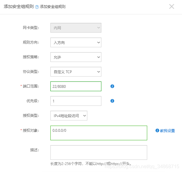Click the 描述 label

click(x=35, y=150)
